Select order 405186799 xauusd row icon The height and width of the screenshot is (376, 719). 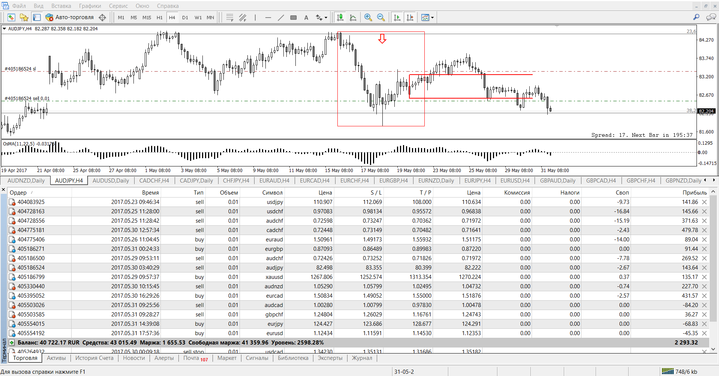(x=12, y=277)
